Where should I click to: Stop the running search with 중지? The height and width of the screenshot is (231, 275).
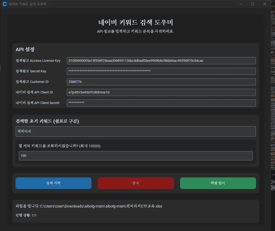tap(136, 183)
